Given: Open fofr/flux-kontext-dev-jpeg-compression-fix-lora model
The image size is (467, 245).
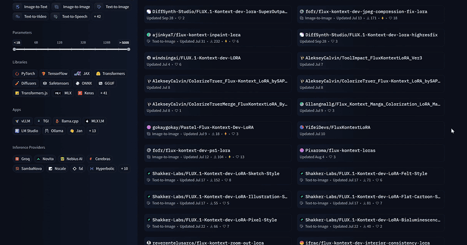Looking at the screenshot, I should (x=371, y=14).
